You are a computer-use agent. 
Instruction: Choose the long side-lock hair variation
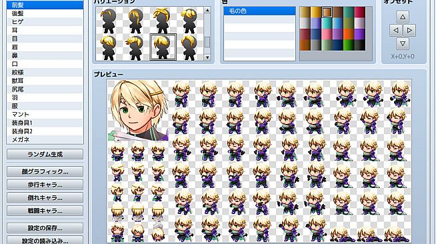136,20
